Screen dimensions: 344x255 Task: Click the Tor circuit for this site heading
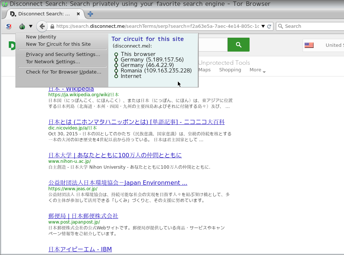[147, 39]
